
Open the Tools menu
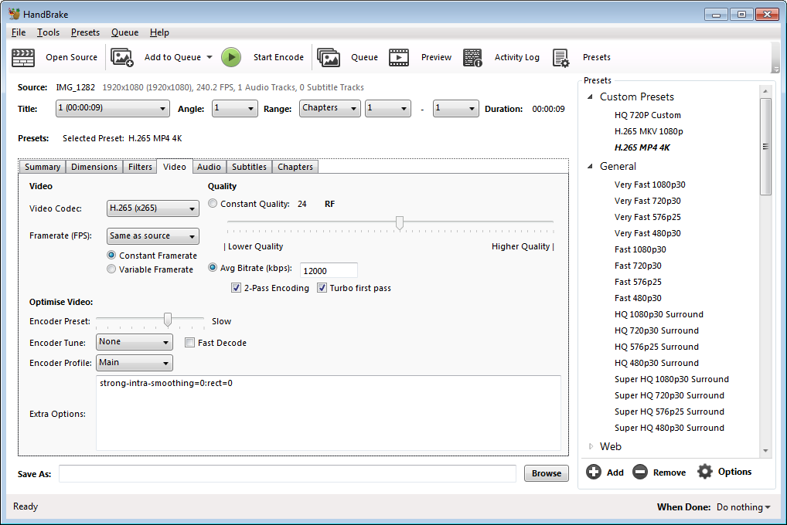[x=48, y=32]
